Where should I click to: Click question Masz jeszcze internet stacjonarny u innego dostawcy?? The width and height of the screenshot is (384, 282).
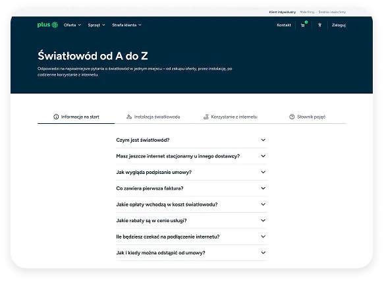pos(178,156)
